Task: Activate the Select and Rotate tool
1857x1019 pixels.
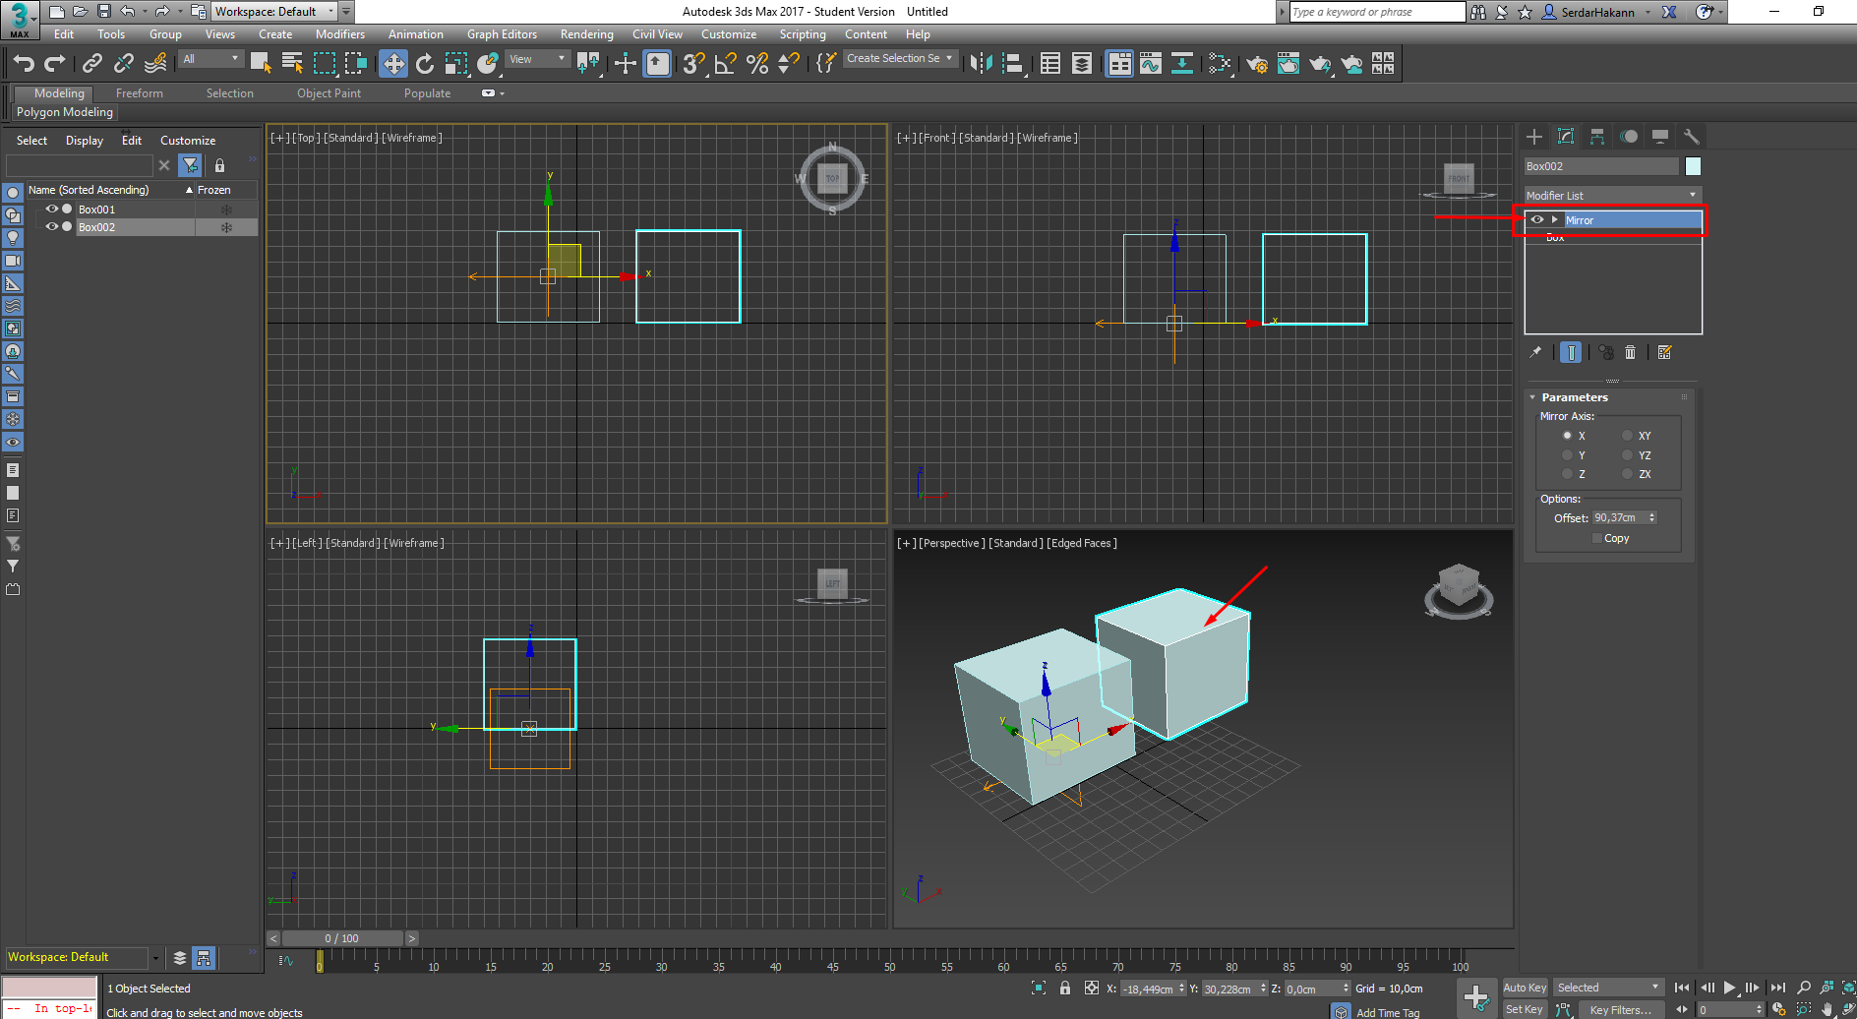Action: click(424, 63)
